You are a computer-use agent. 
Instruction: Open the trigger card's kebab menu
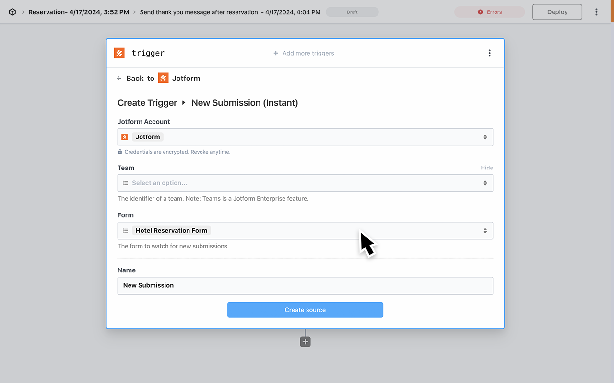(490, 53)
